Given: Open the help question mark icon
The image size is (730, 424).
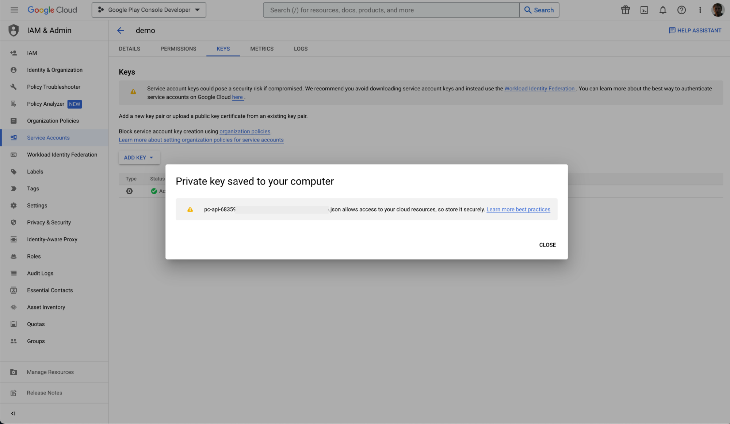Looking at the screenshot, I should (681, 10).
